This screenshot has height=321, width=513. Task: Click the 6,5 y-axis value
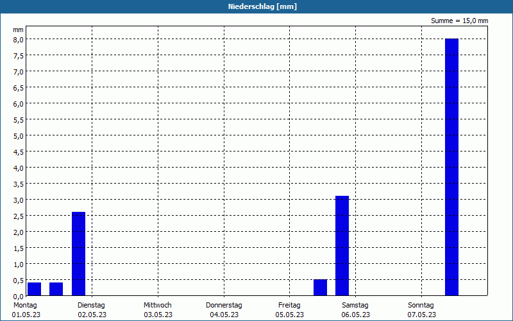(19, 87)
